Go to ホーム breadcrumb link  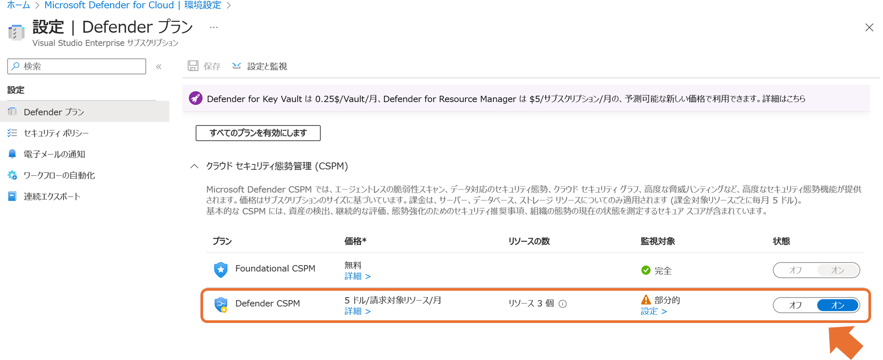tap(19, 5)
